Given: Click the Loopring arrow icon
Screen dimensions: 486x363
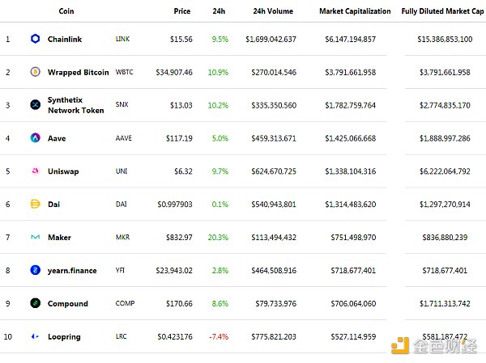Looking at the screenshot, I should [x=35, y=337].
